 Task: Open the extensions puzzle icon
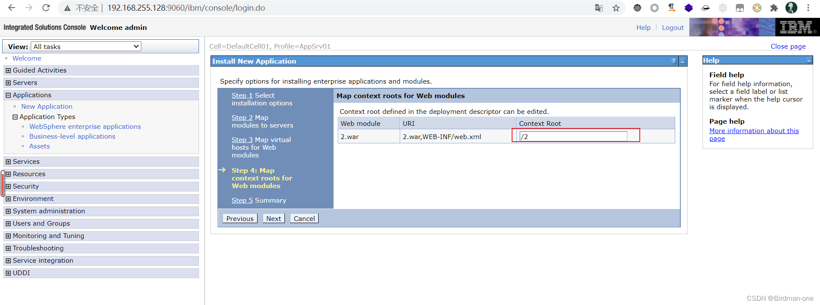tap(774, 8)
